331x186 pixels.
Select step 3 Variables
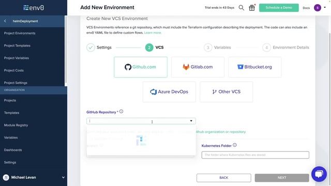coord(217,48)
